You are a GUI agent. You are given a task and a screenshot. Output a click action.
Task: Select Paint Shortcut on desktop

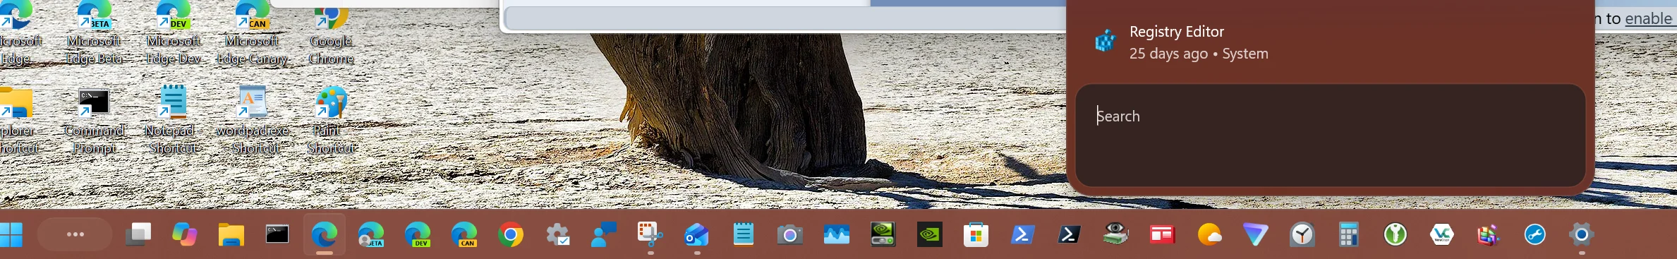coord(331,120)
